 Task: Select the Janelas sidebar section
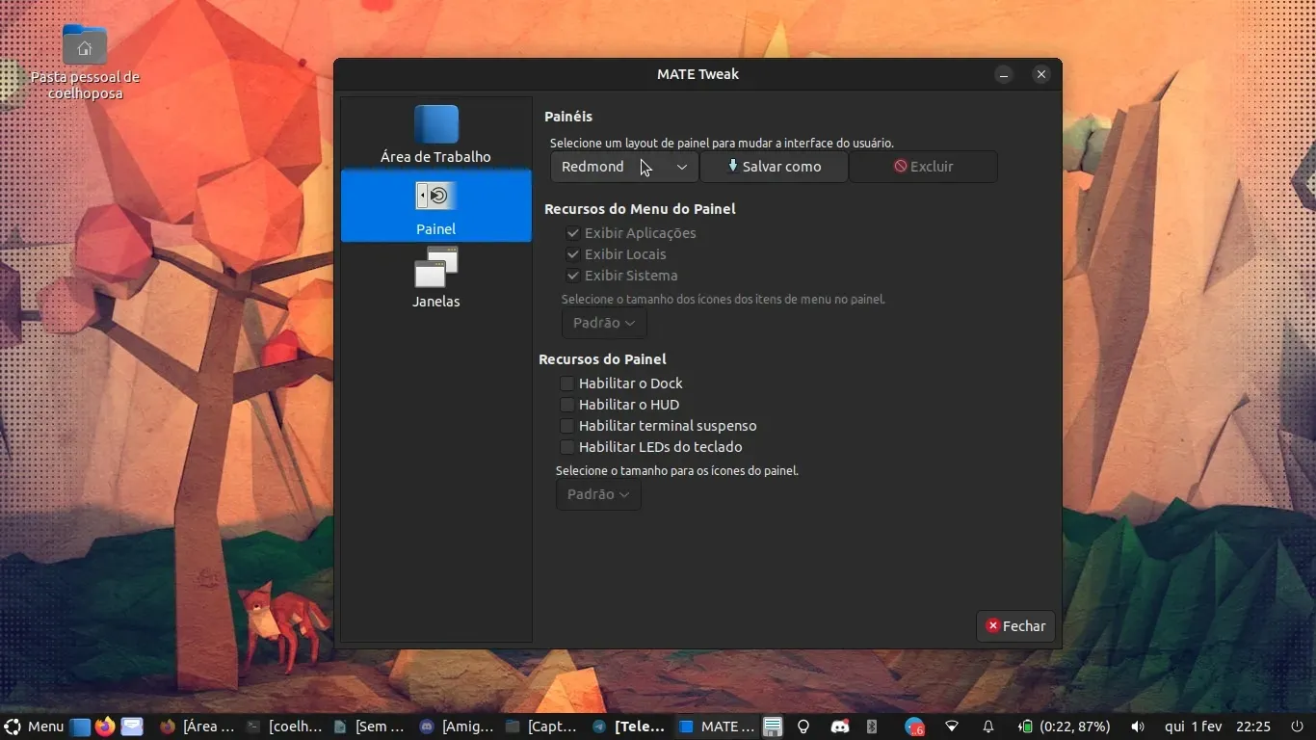(x=435, y=277)
